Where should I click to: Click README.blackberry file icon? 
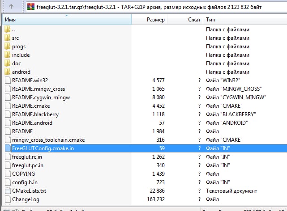pos(8,114)
